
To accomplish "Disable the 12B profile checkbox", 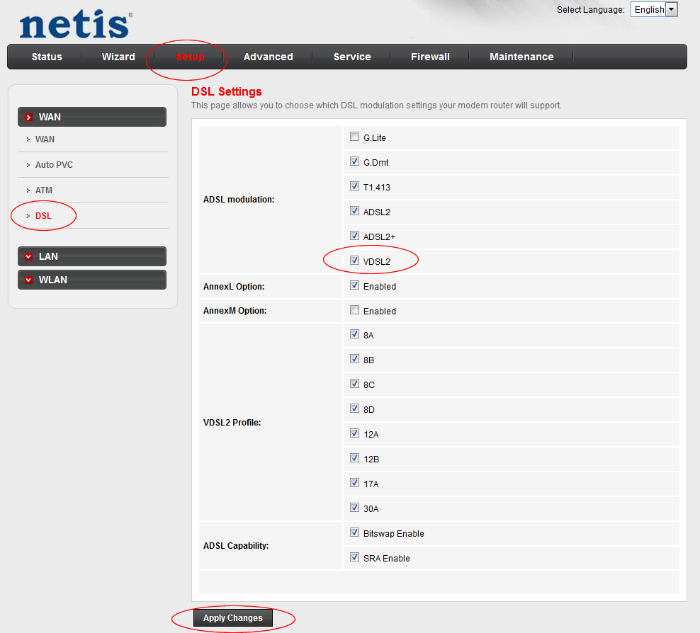I will click(x=354, y=457).
